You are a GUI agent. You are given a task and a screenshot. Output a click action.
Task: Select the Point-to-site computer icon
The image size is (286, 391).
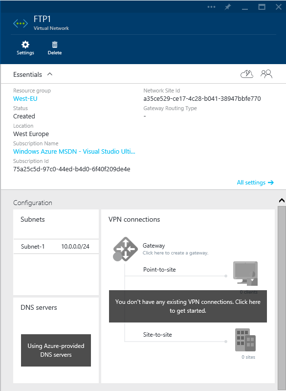245,274
